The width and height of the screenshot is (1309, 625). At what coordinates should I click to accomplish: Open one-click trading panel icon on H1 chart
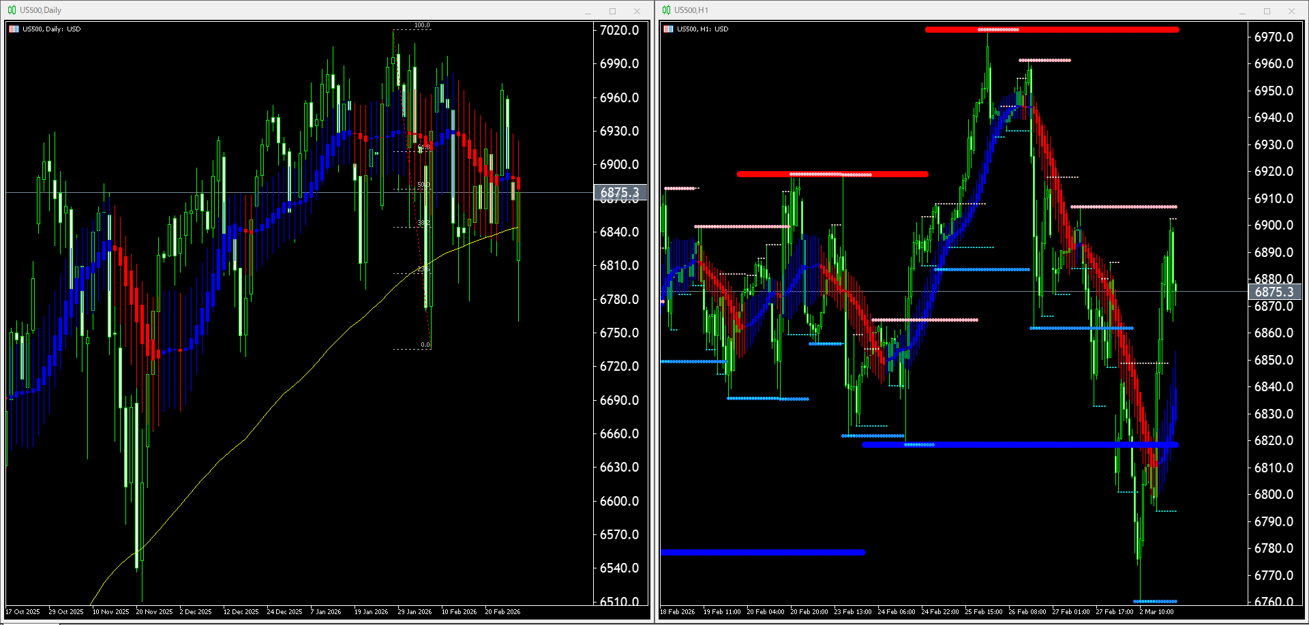coord(668,29)
